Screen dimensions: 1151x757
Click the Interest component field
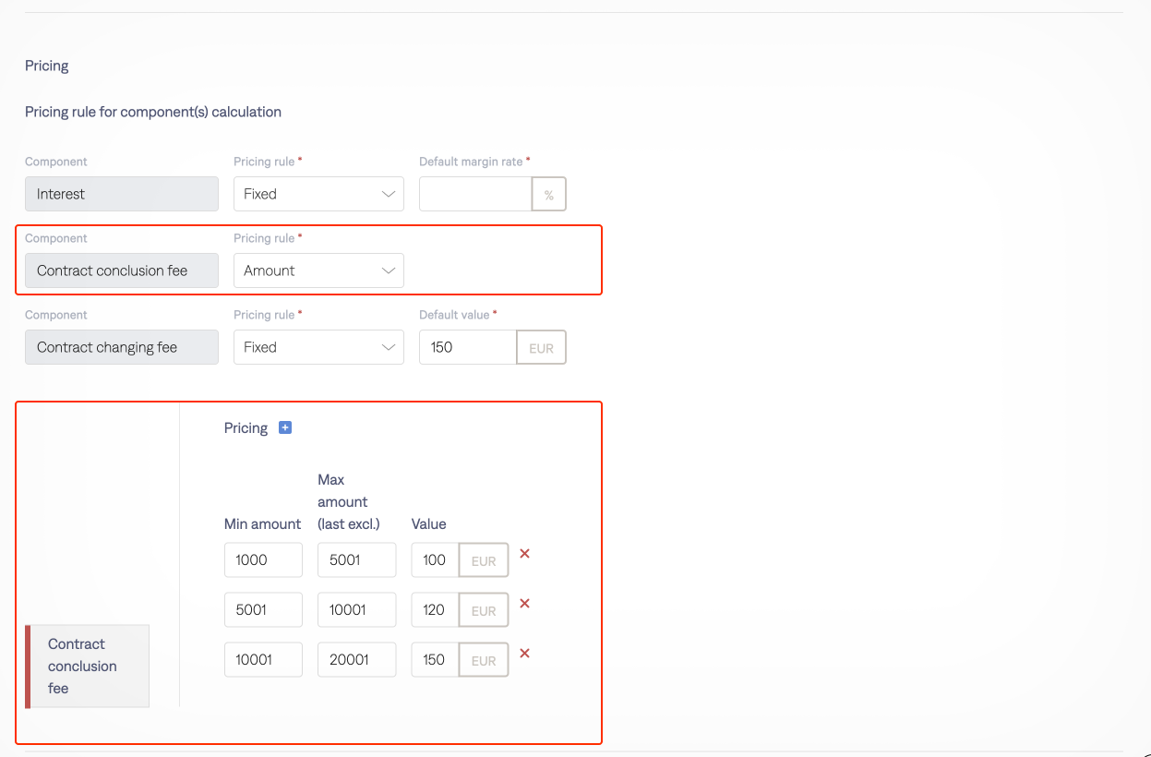pos(122,194)
